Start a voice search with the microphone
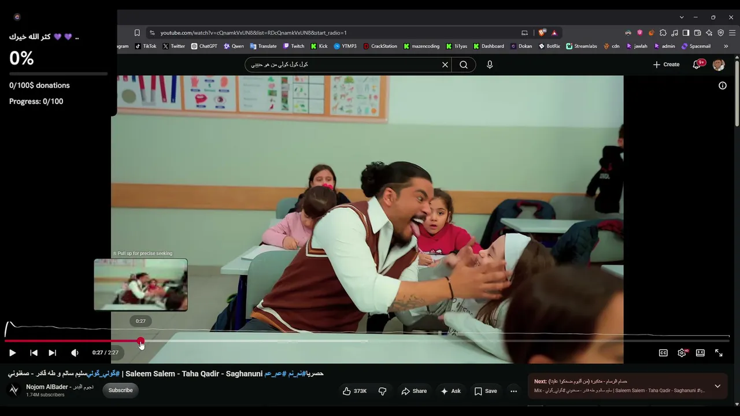 pyautogui.click(x=490, y=65)
